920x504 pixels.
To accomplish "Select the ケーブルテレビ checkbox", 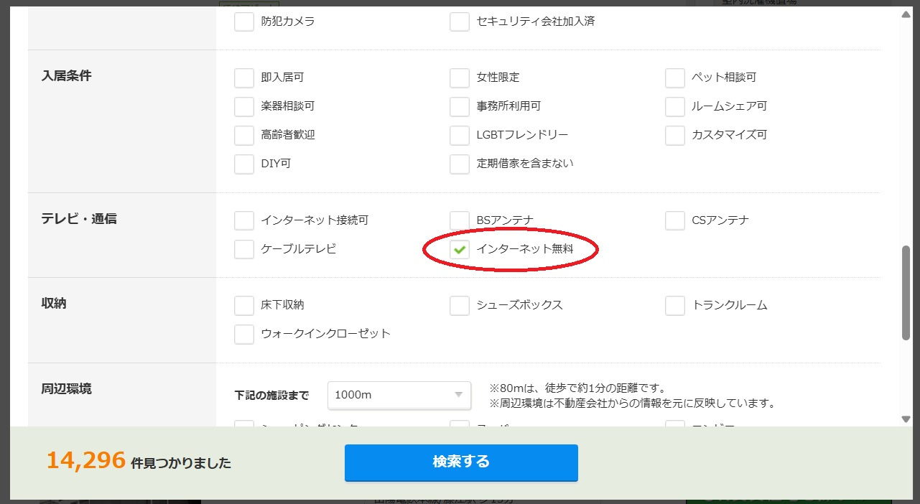I will click(x=244, y=249).
